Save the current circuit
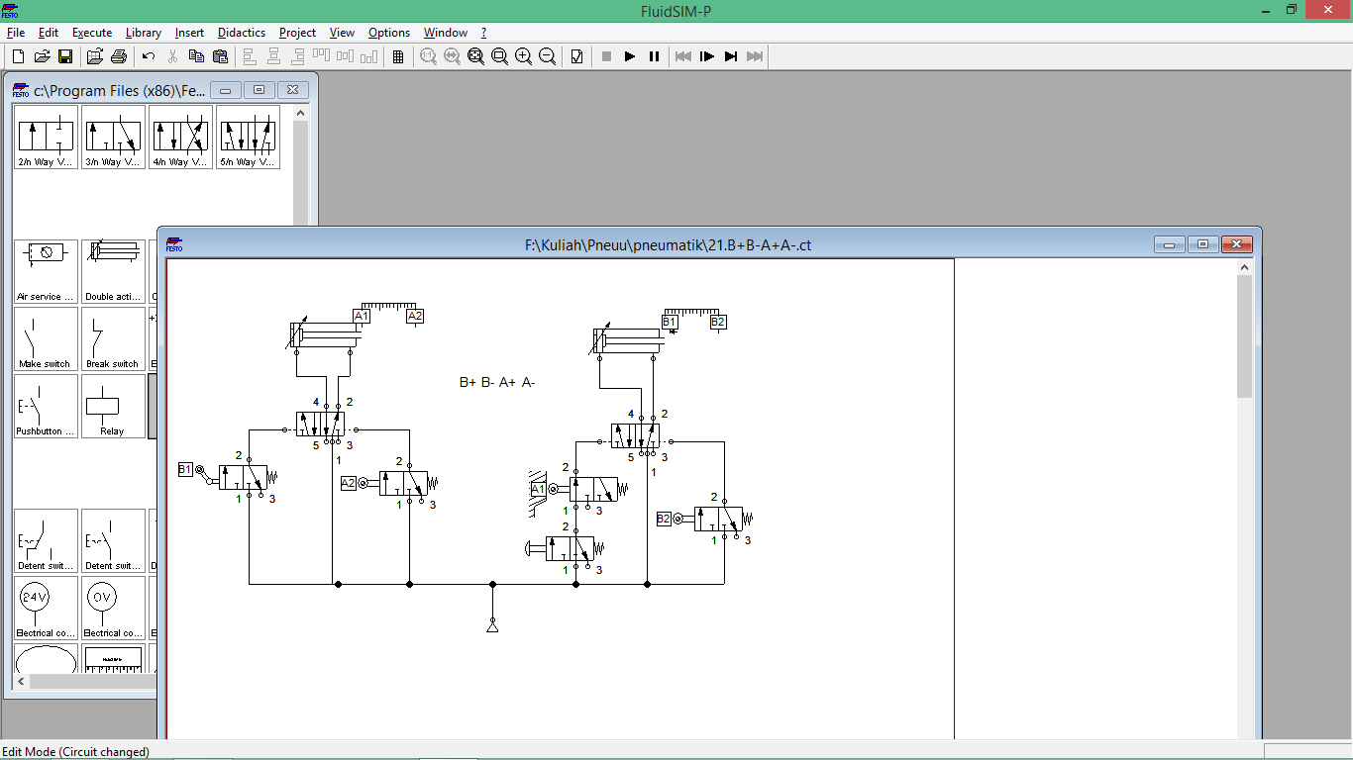Screen dimensions: 1353x760 [65, 56]
